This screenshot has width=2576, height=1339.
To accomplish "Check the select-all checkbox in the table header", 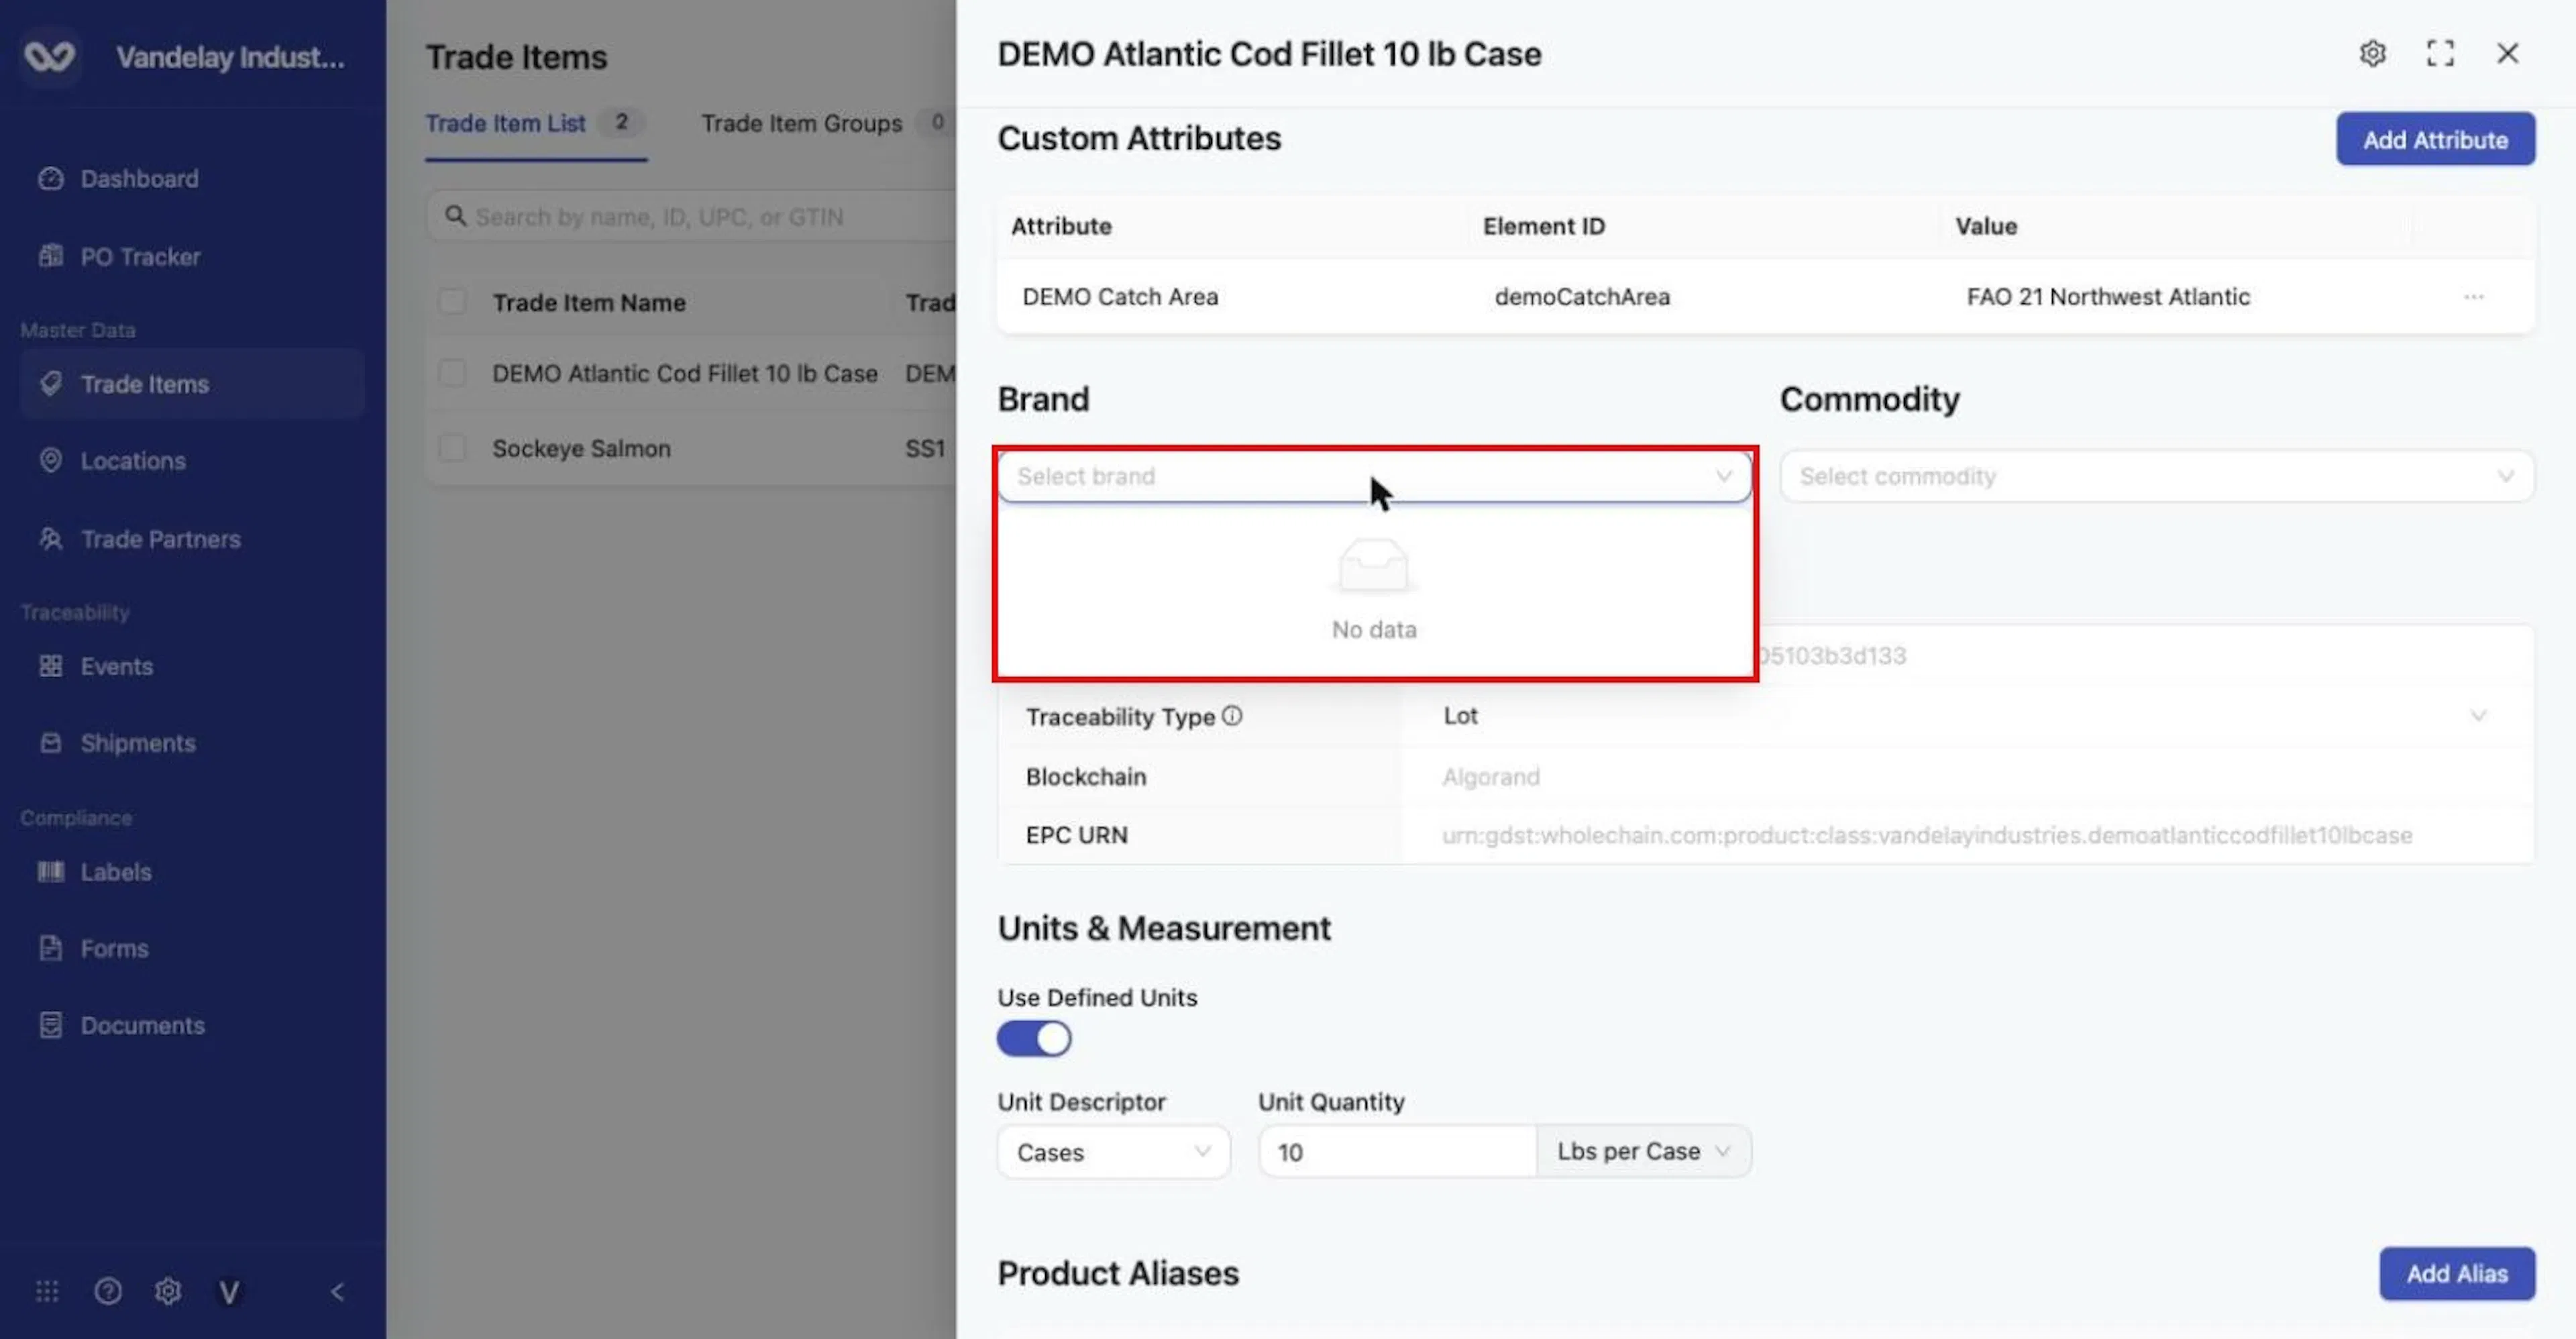I will pyautogui.click(x=452, y=302).
